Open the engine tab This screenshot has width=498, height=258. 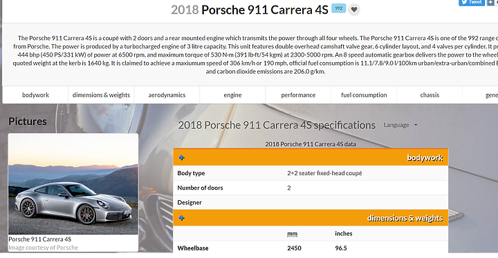[232, 95]
